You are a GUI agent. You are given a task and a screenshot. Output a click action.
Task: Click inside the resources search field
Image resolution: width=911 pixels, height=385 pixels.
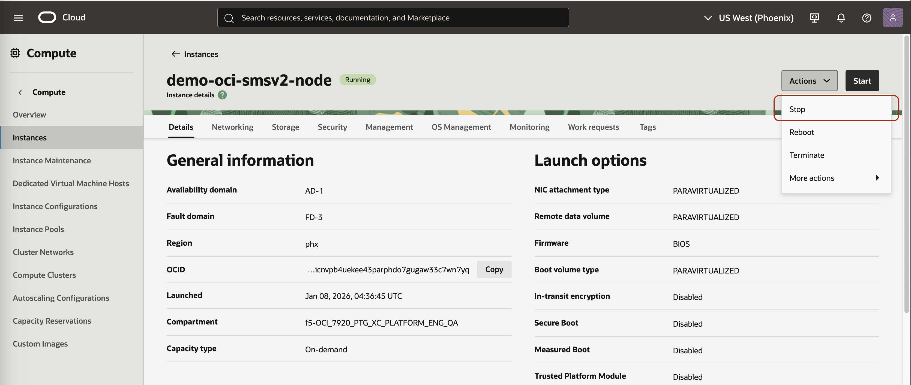click(x=389, y=17)
